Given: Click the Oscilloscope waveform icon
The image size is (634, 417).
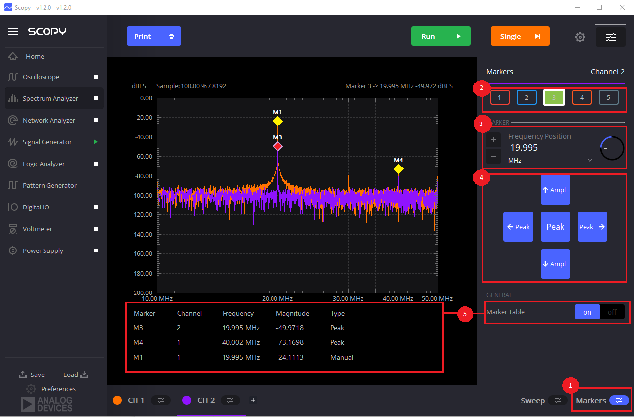Looking at the screenshot, I should tap(13, 77).
